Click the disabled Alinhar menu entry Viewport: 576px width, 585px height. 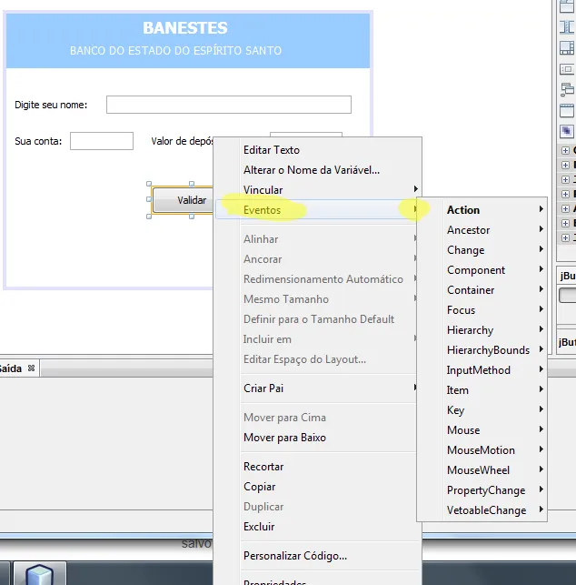pos(318,239)
